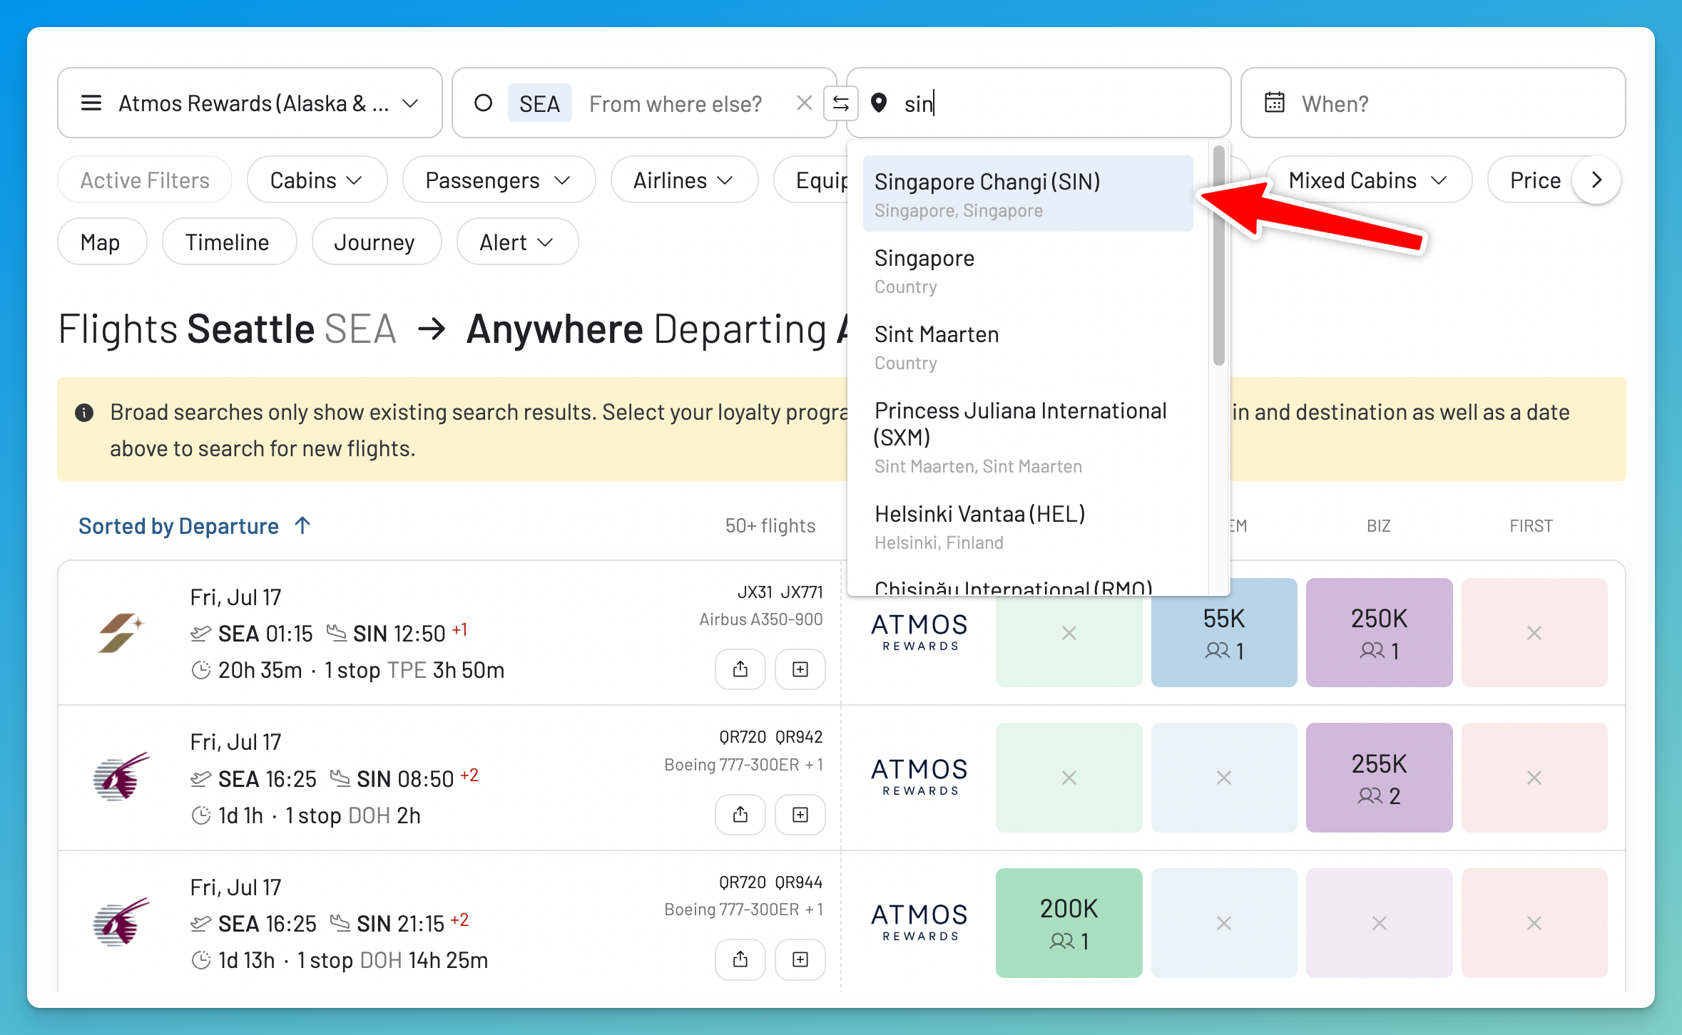Click the 'From where else?' input
This screenshot has width=1682, height=1035.
[x=676, y=104]
